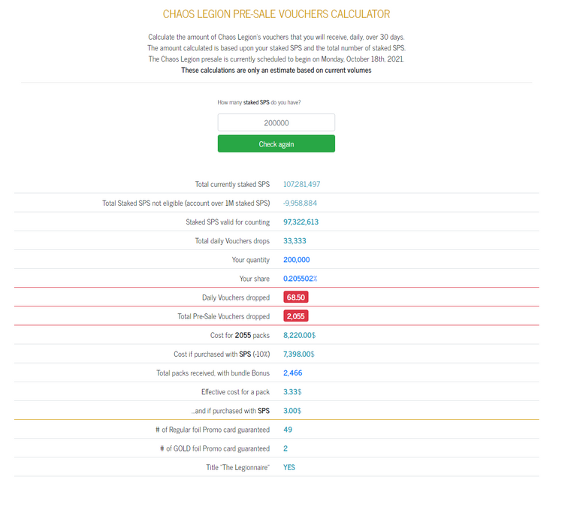Screen dimensions: 577x513
Task: Select GOLD foil promo count 2
Action: [285, 448]
